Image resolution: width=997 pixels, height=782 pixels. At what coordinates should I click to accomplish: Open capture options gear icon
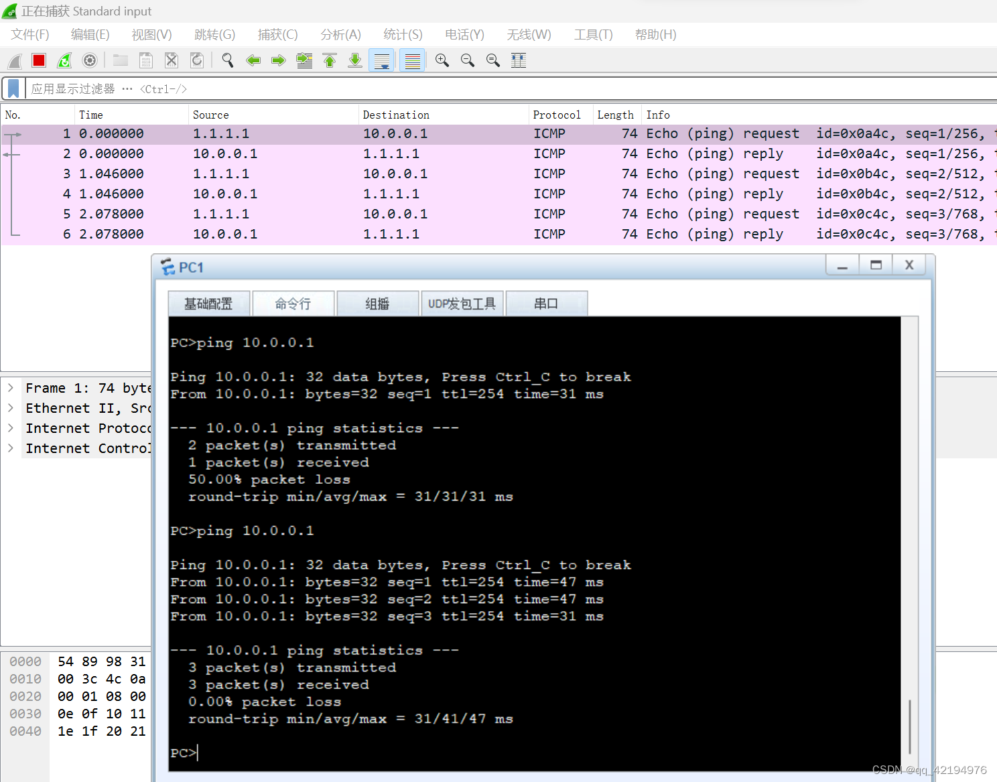(x=90, y=61)
